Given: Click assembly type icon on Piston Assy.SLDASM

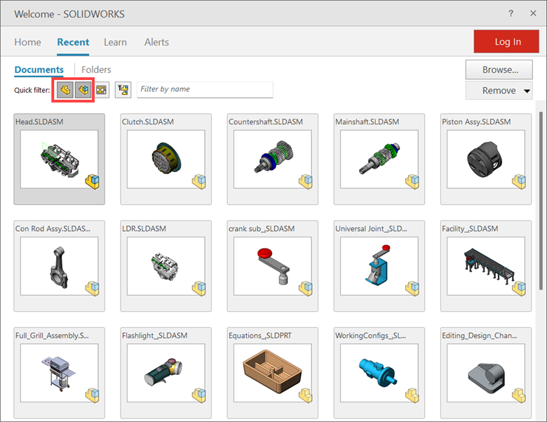Looking at the screenshot, I should coord(519,182).
